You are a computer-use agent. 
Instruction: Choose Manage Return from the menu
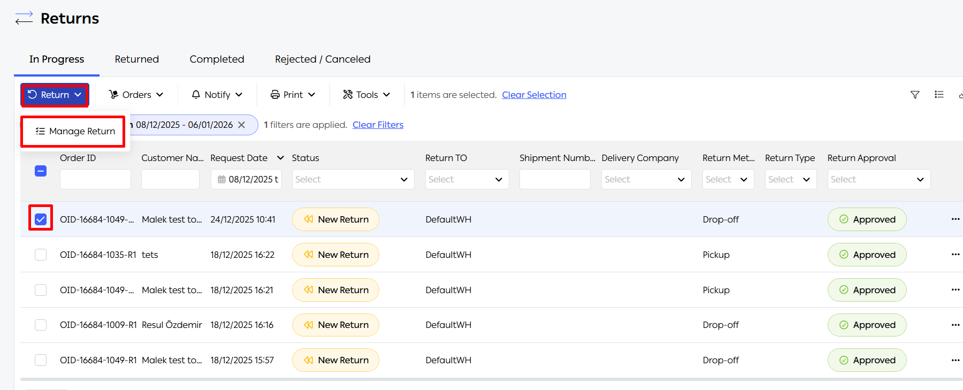(x=75, y=132)
